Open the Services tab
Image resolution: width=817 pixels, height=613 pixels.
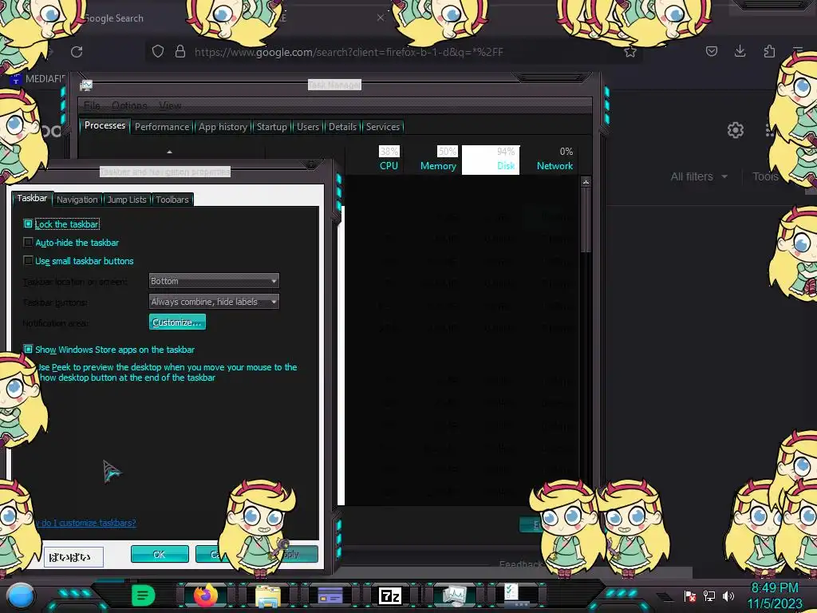click(x=383, y=127)
